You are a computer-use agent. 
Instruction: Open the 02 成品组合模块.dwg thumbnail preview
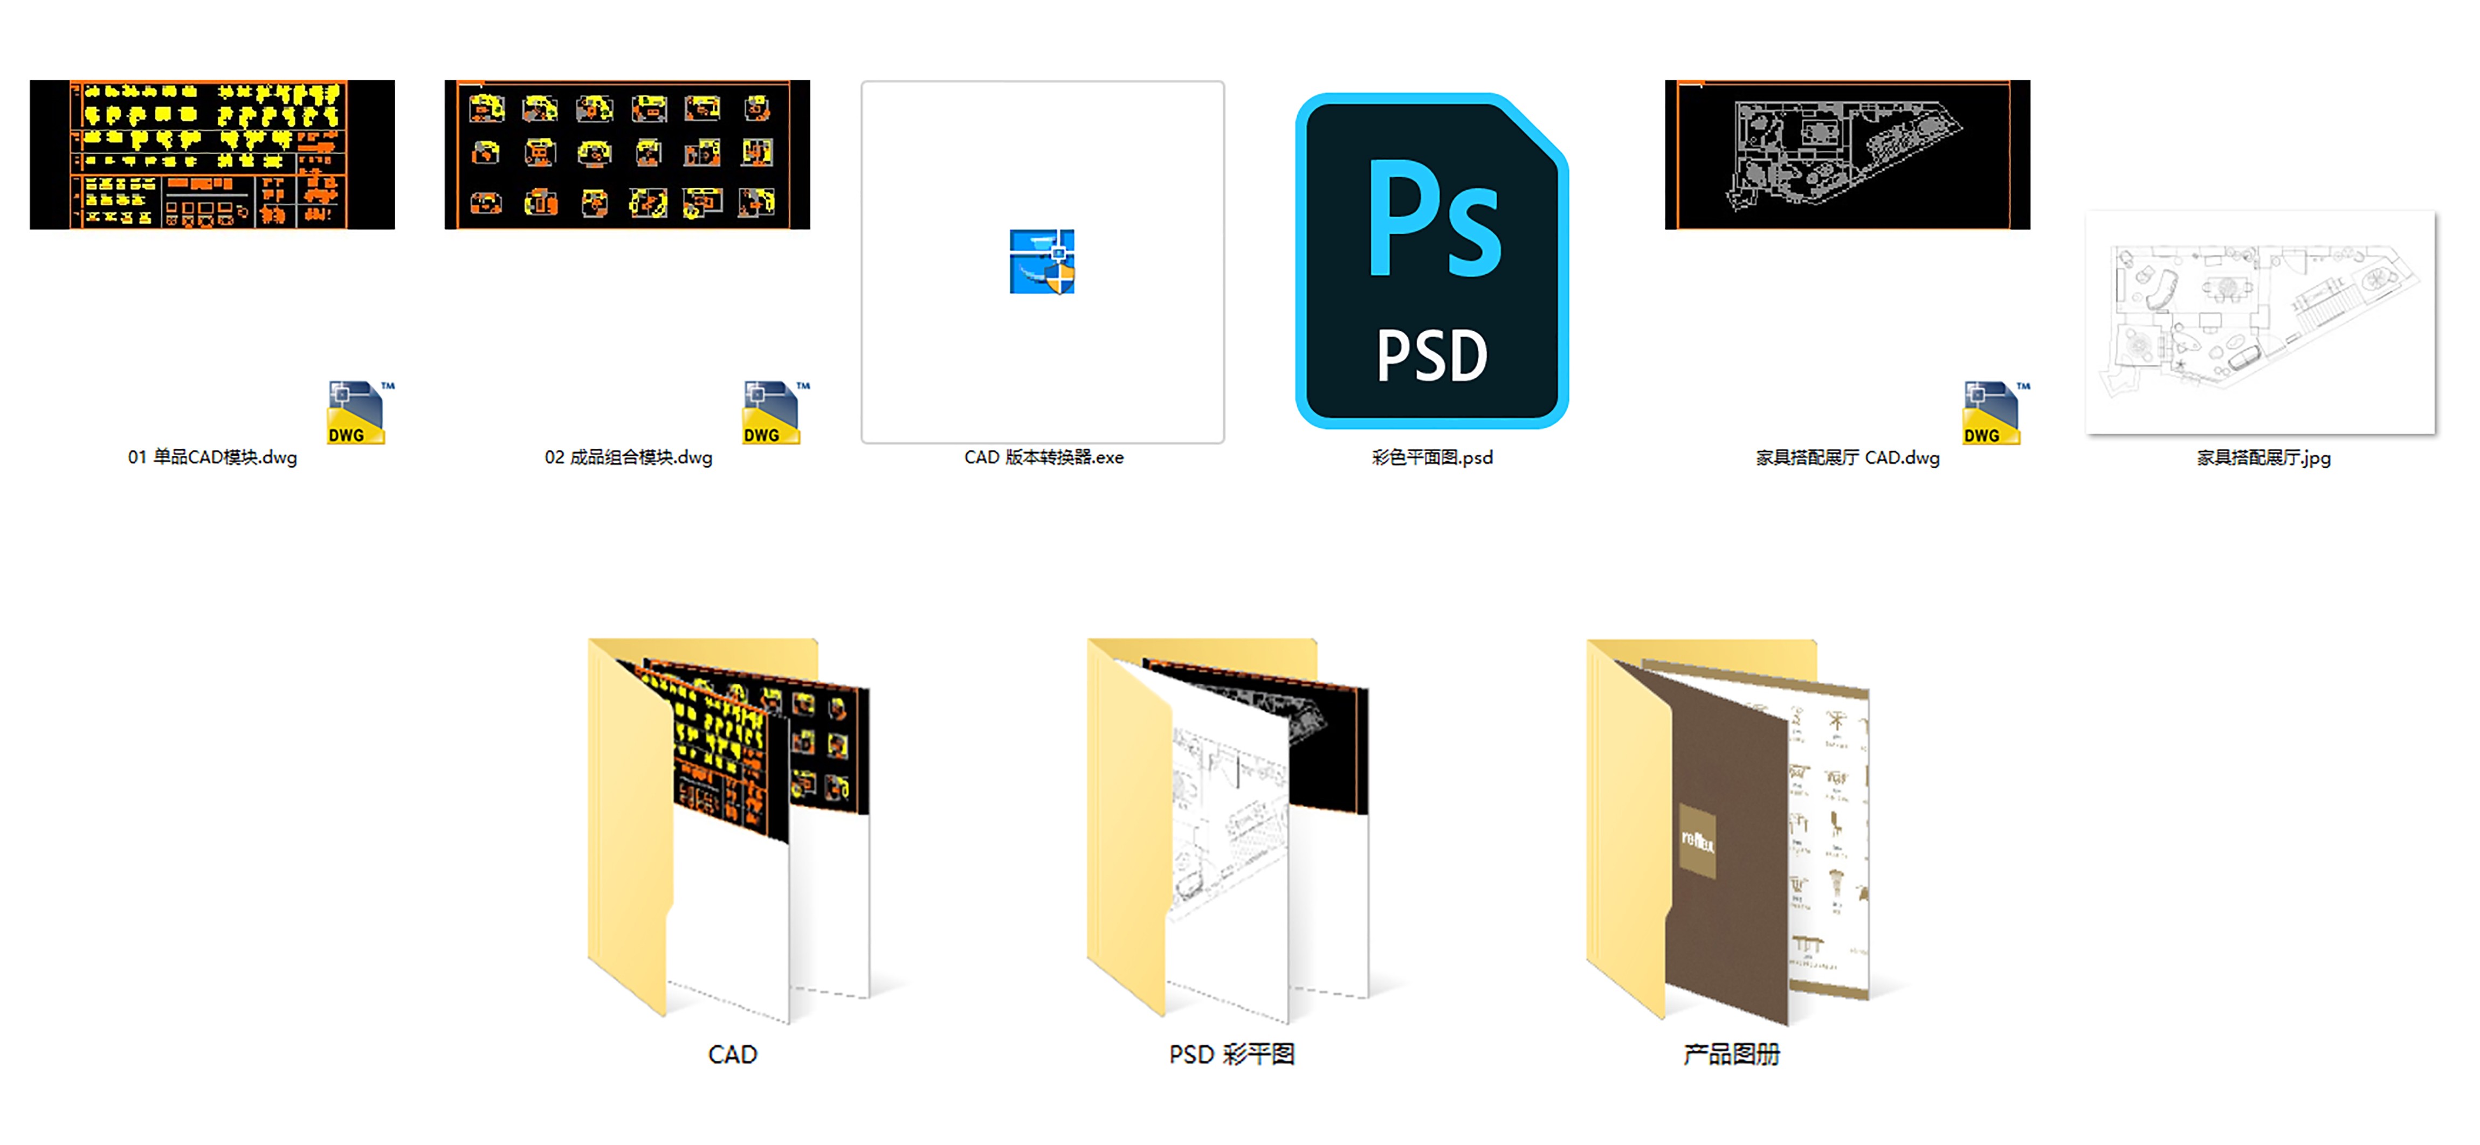pos(626,154)
